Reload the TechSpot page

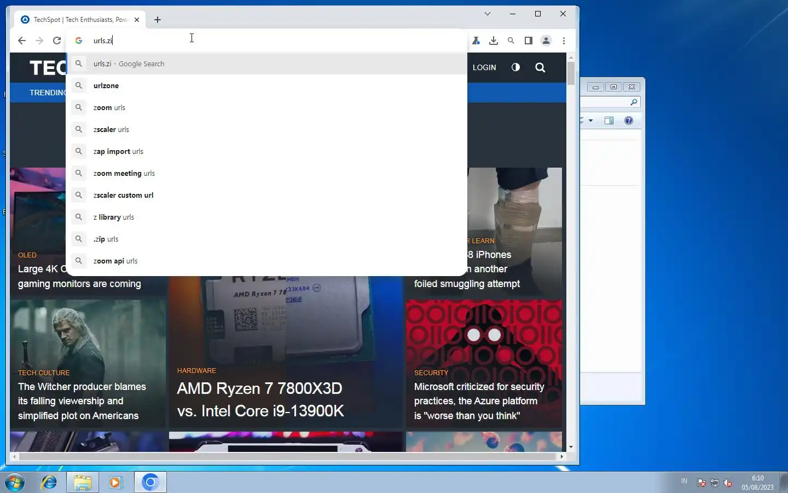click(x=57, y=41)
